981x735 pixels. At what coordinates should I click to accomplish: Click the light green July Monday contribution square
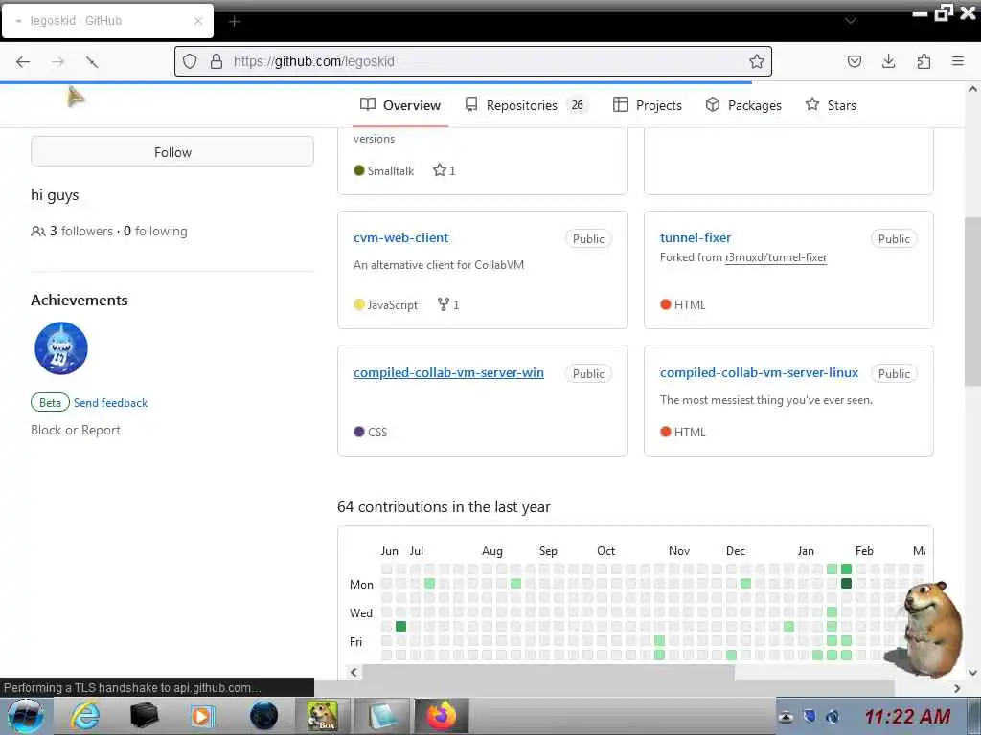point(429,583)
